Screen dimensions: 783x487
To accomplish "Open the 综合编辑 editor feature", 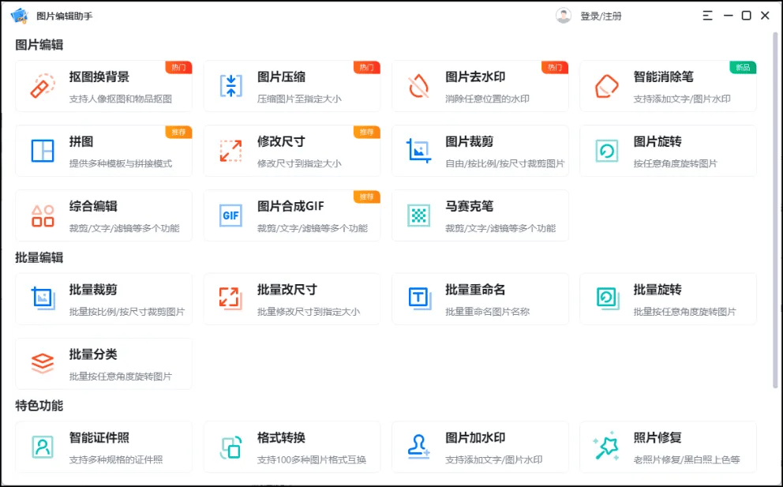I will 103,215.
